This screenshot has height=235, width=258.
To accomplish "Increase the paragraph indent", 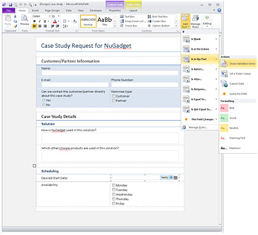I will (x=57, y=26).
